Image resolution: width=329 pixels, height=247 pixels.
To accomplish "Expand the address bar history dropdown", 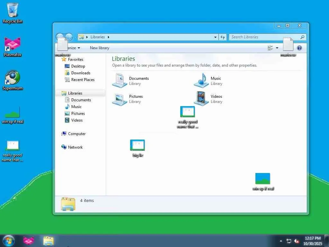I will [215, 37].
